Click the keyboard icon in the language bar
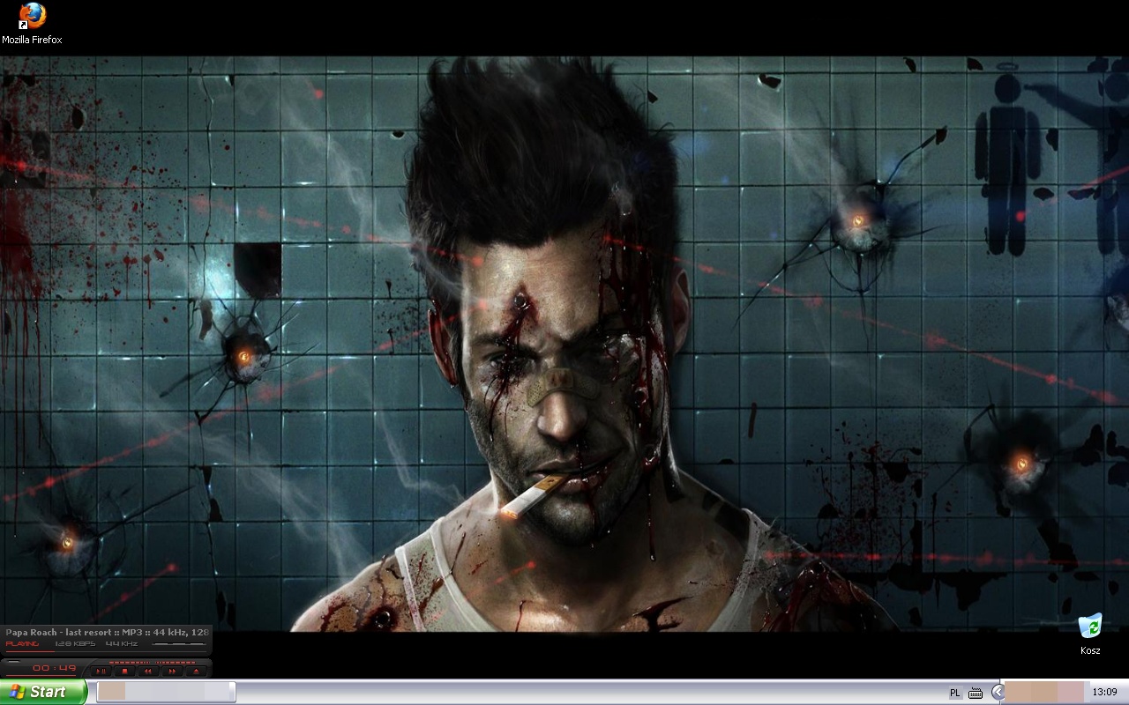 tap(976, 693)
